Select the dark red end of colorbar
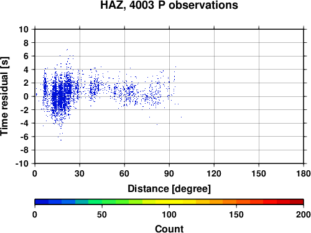This screenshot has height=233, width=311. (x=297, y=202)
